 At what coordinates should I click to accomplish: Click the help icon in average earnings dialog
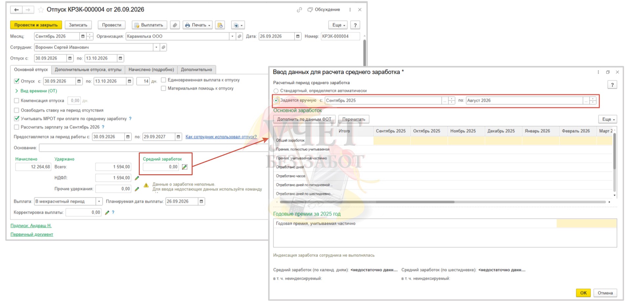click(x=612, y=85)
